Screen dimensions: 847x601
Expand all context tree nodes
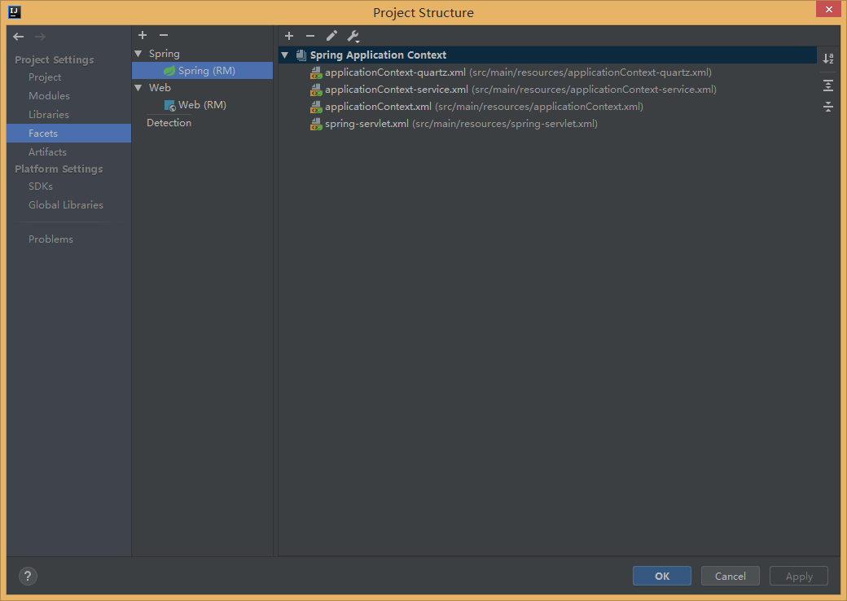tap(828, 86)
